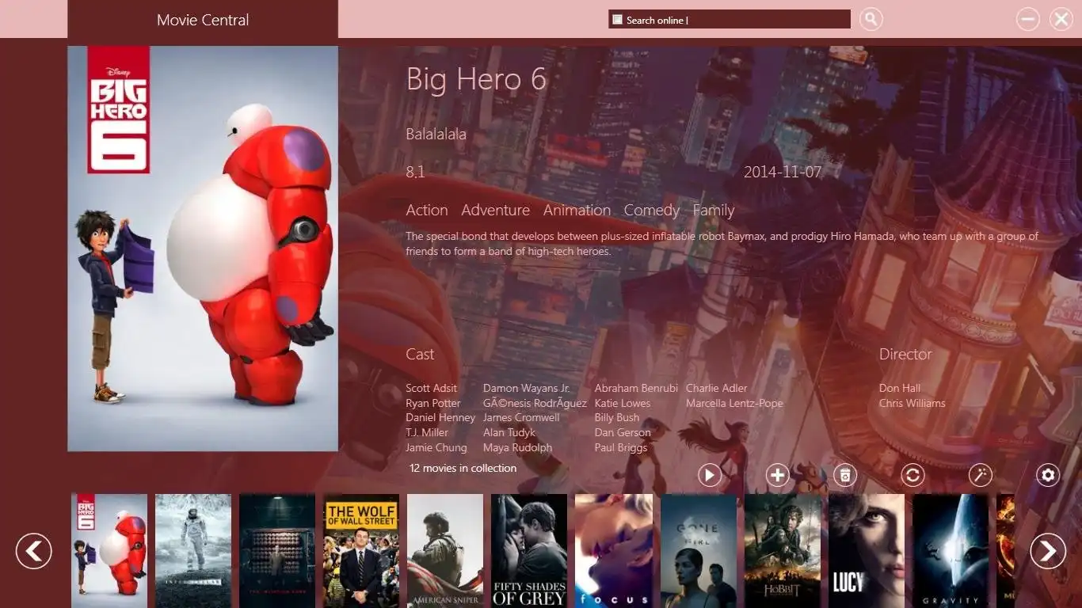Click the Big Hero 6 title
Screen dimensions: 1082x608
(476, 79)
